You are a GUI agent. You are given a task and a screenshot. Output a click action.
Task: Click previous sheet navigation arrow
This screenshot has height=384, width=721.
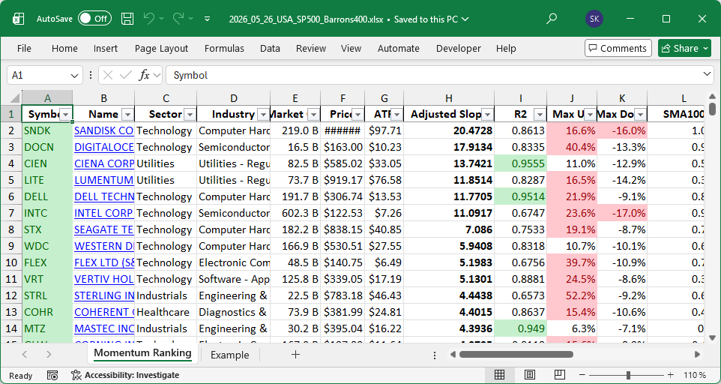click(25, 355)
